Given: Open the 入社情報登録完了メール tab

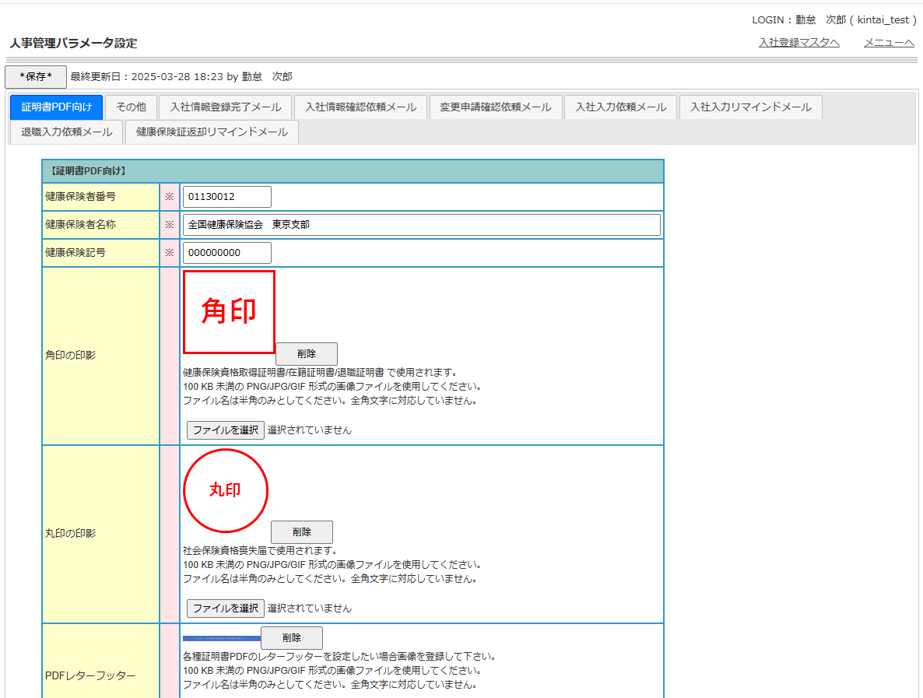Looking at the screenshot, I should click(x=226, y=107).
